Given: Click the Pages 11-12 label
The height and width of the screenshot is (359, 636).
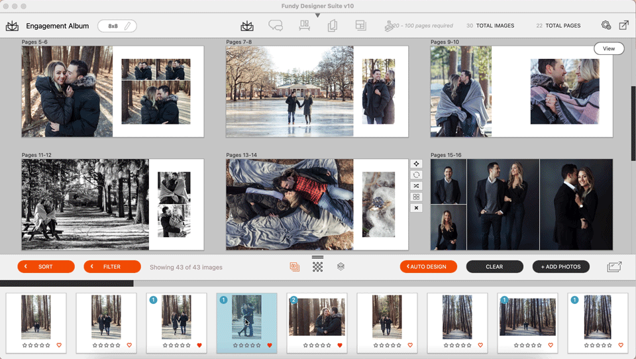Looking at the screenshot, I should point(36,155).
